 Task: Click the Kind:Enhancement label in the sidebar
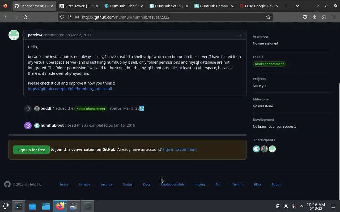[269, 64]
